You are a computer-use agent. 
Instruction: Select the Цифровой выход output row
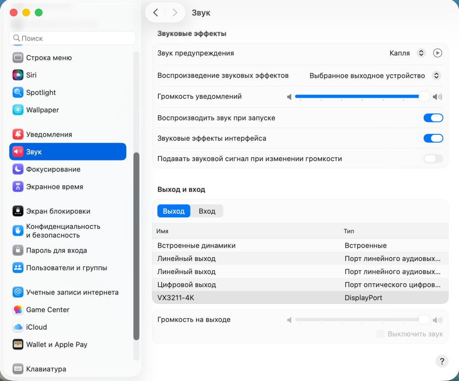(300, 285)
